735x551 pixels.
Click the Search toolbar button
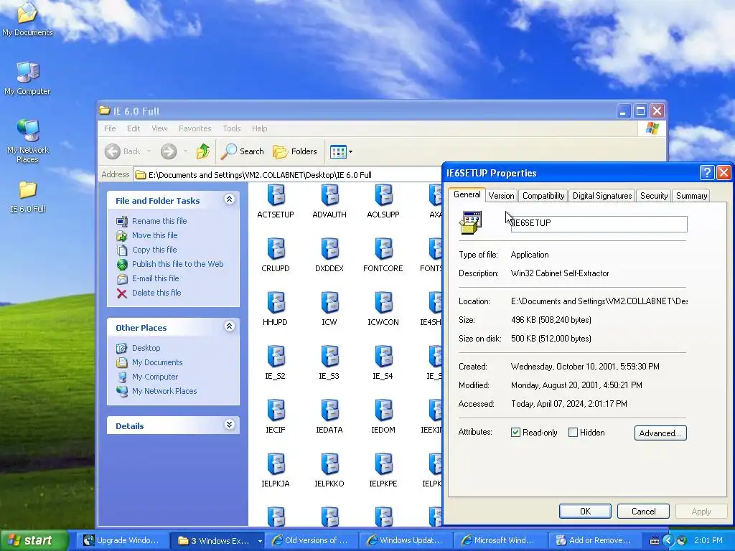coord(243,151)
